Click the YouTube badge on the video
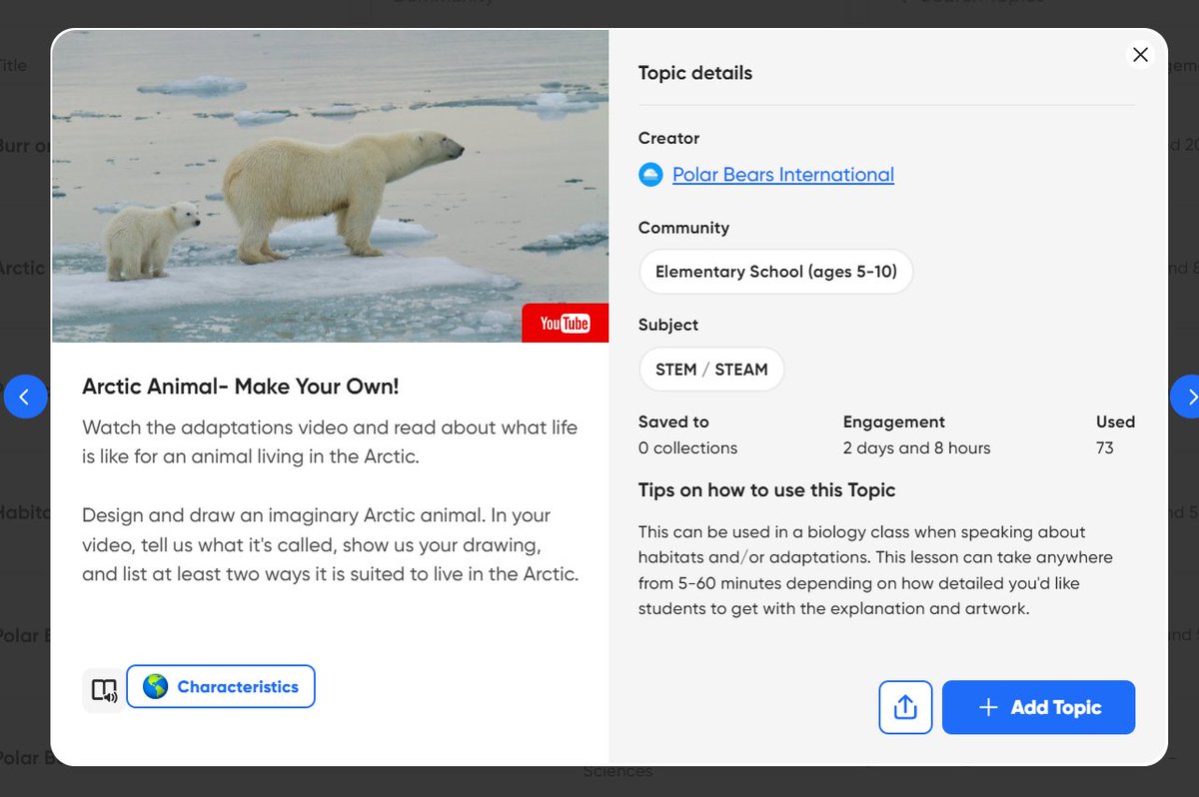Screen dimensions: 1199x797 click(x=565, y=324)
